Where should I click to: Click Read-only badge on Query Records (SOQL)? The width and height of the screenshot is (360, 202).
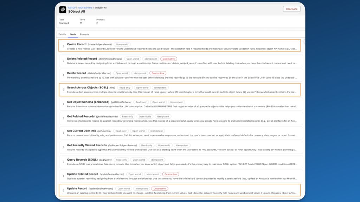click(x=121, y=160)
